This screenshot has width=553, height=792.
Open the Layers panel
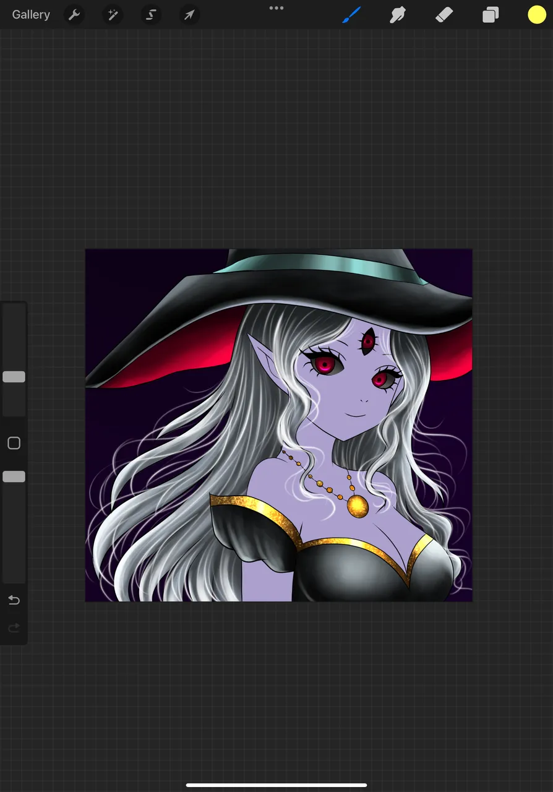point(491,15)
